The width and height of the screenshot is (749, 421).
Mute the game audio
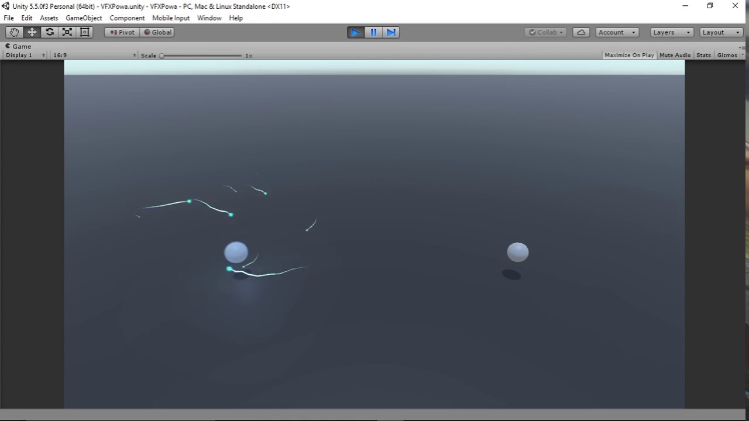pos(675,55)
